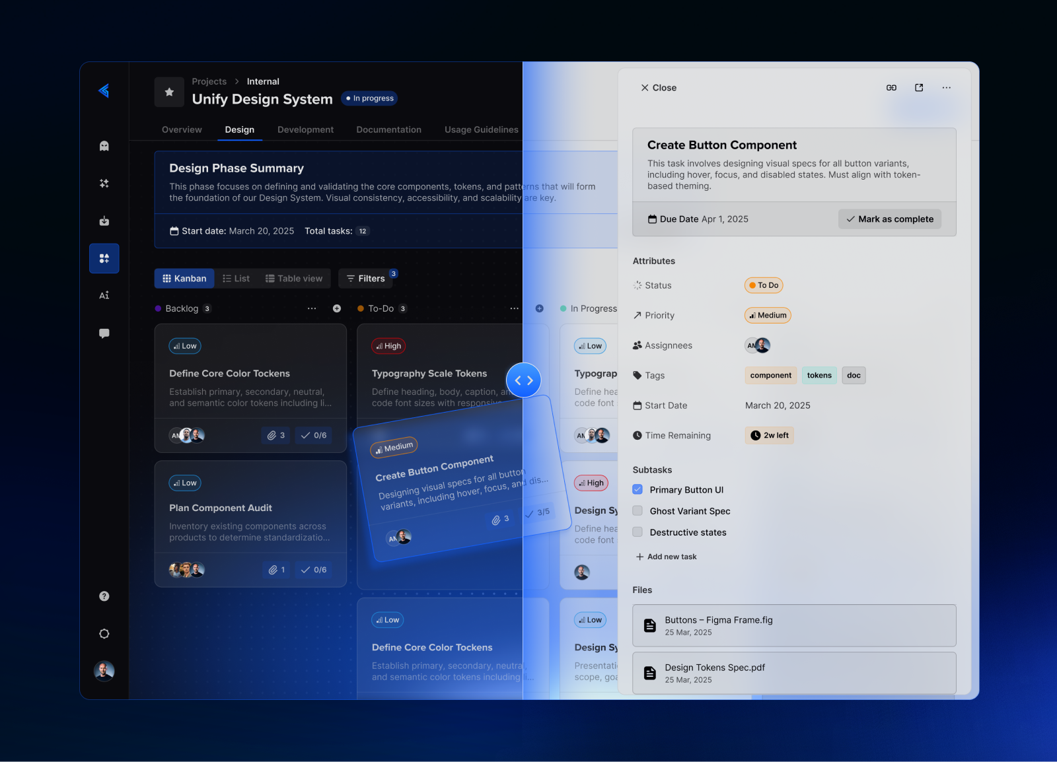Select the AI text icon in sidebar
Viewport: 1057px width, 762px height.
(104, 295)
